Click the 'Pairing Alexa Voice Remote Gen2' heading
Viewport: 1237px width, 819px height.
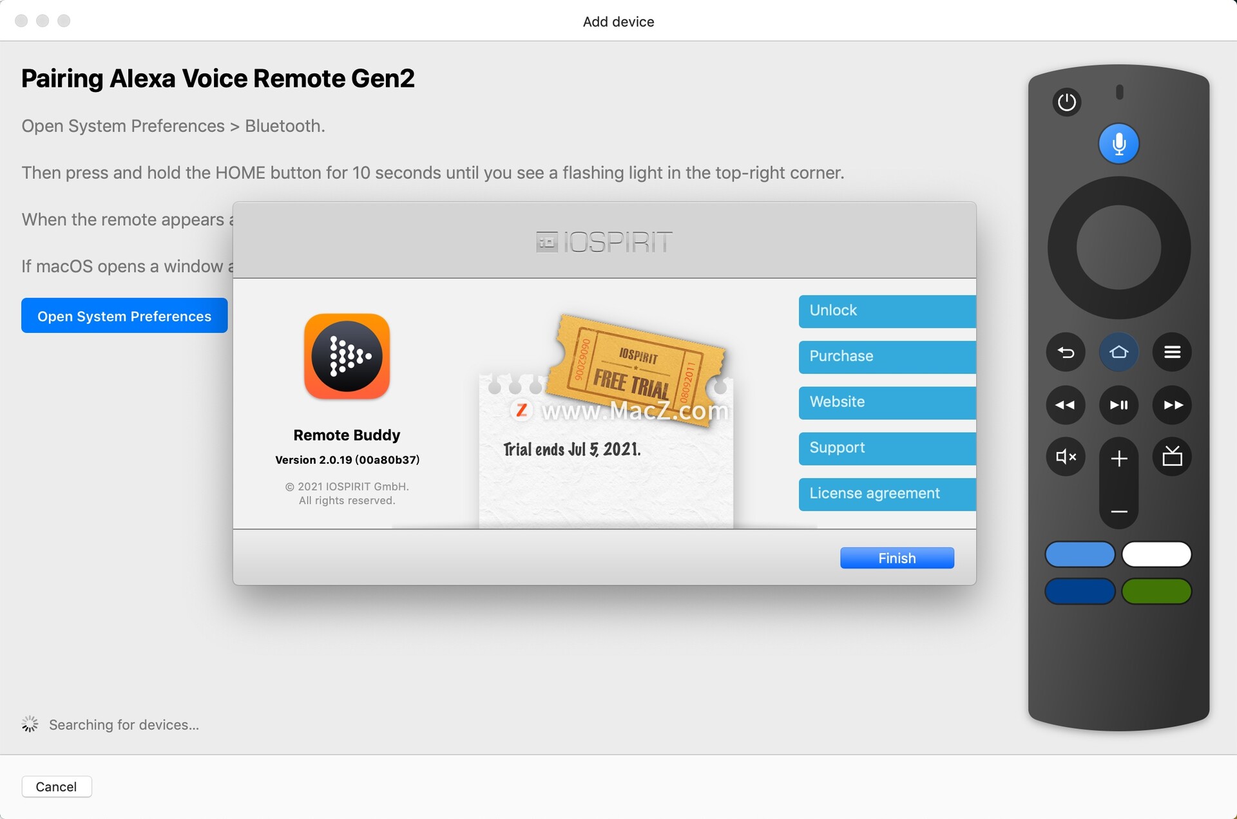218,79
